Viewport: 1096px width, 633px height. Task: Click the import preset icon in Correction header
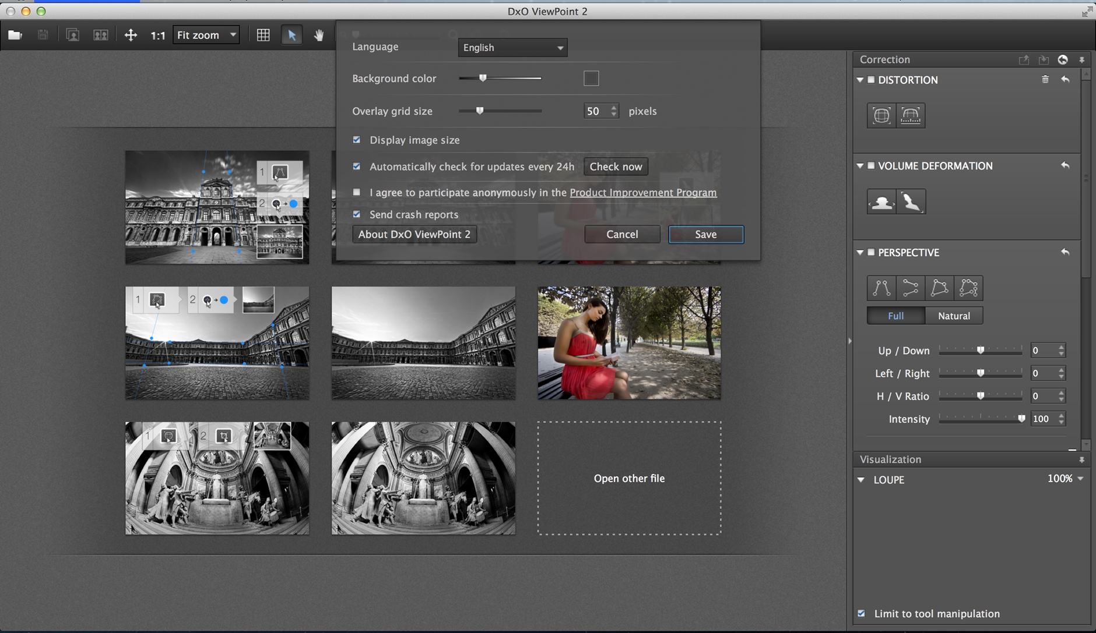point(1044,60)
